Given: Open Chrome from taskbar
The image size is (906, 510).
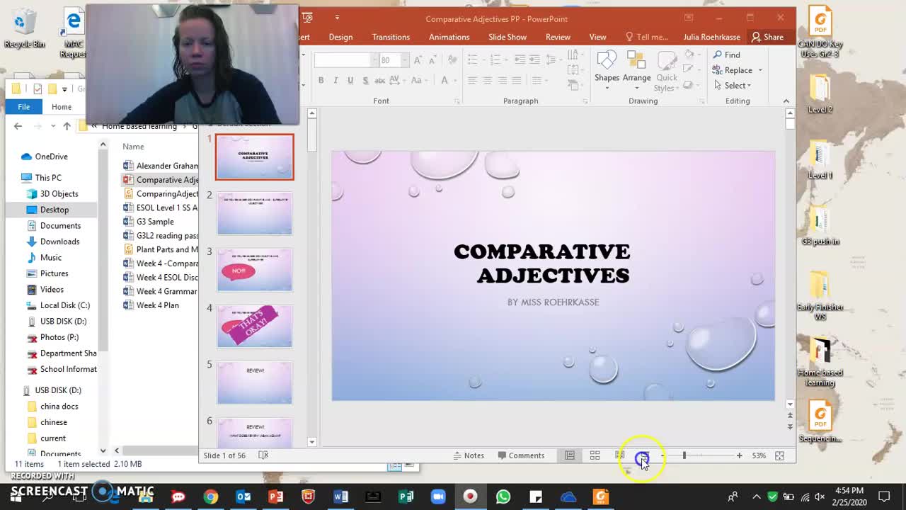Looking at the screenshot, I should coord(211,497).
